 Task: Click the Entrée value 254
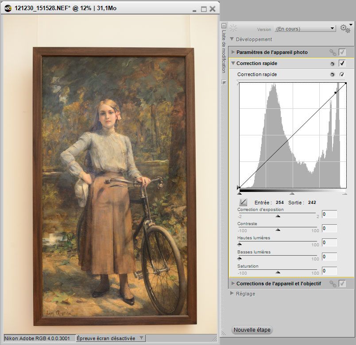pyautogui.click(x=280, y=202)
